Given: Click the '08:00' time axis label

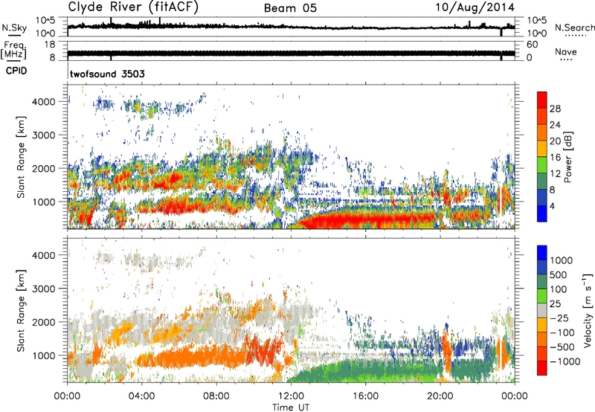Looking at the screenshot, I should point(216,396).
